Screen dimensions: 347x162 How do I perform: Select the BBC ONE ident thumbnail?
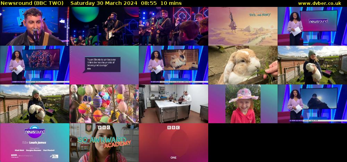point(173,143)
